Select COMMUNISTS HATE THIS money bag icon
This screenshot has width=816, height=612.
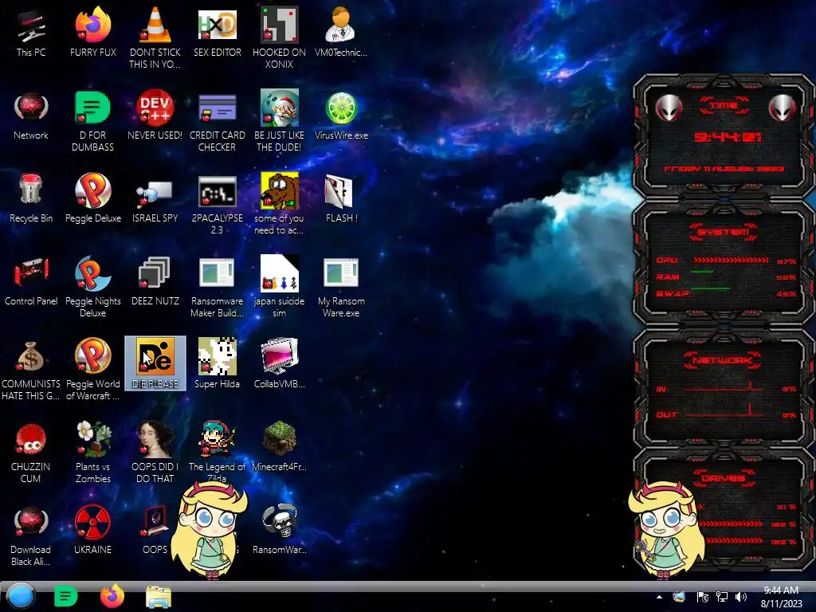click(31, 369)
